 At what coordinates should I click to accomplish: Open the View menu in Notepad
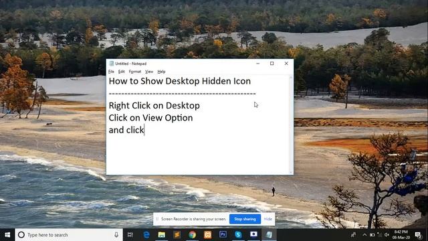(149, 72)
